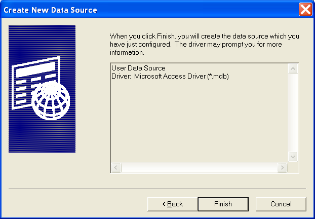Image resolution: width=315 pixels, height=219 pixels.
Task: Click the scrollbar corner box of summary list
Action: pyautogui.click(x=293, y=167)
